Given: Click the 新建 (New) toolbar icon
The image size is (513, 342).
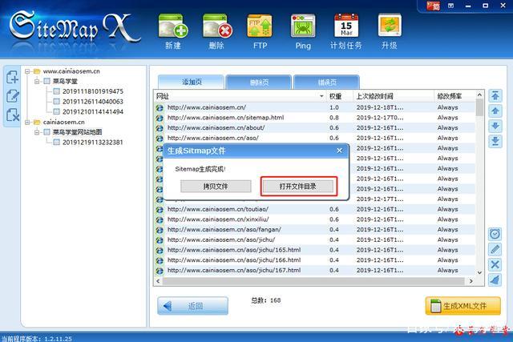Looking at the screenshot, I should (173, 31).
